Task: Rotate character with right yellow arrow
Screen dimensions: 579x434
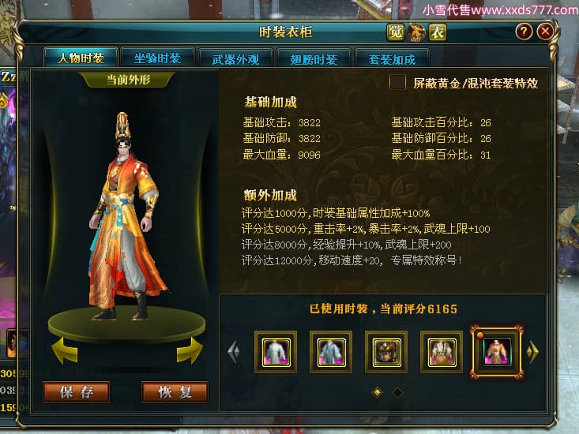Action: tap(190, 350)
